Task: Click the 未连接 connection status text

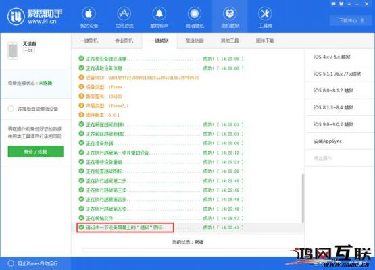Action: (45, 83)
